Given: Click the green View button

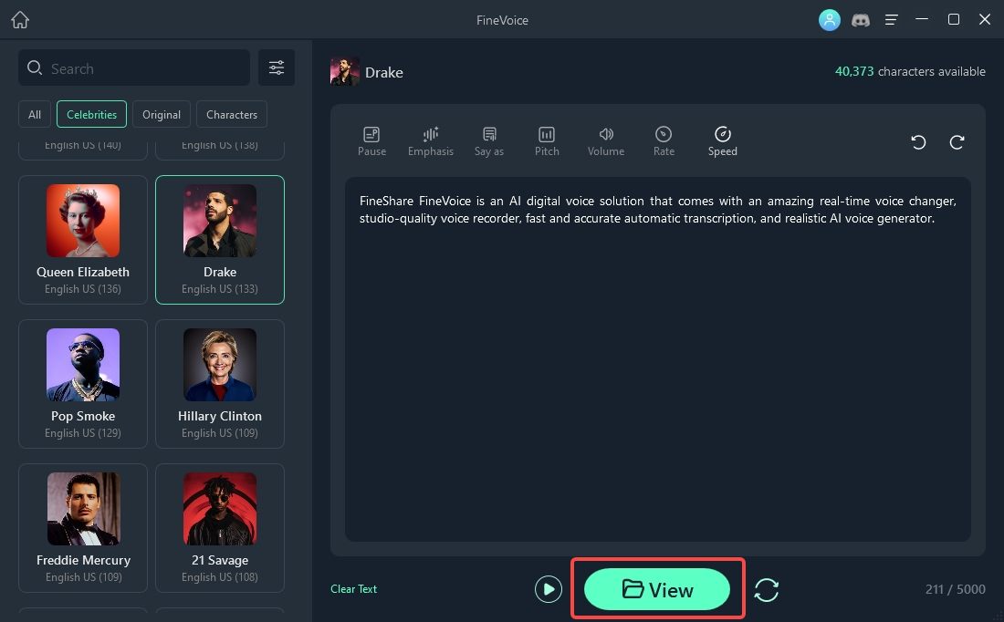Looking at the screenshot, I should (657, 589).
